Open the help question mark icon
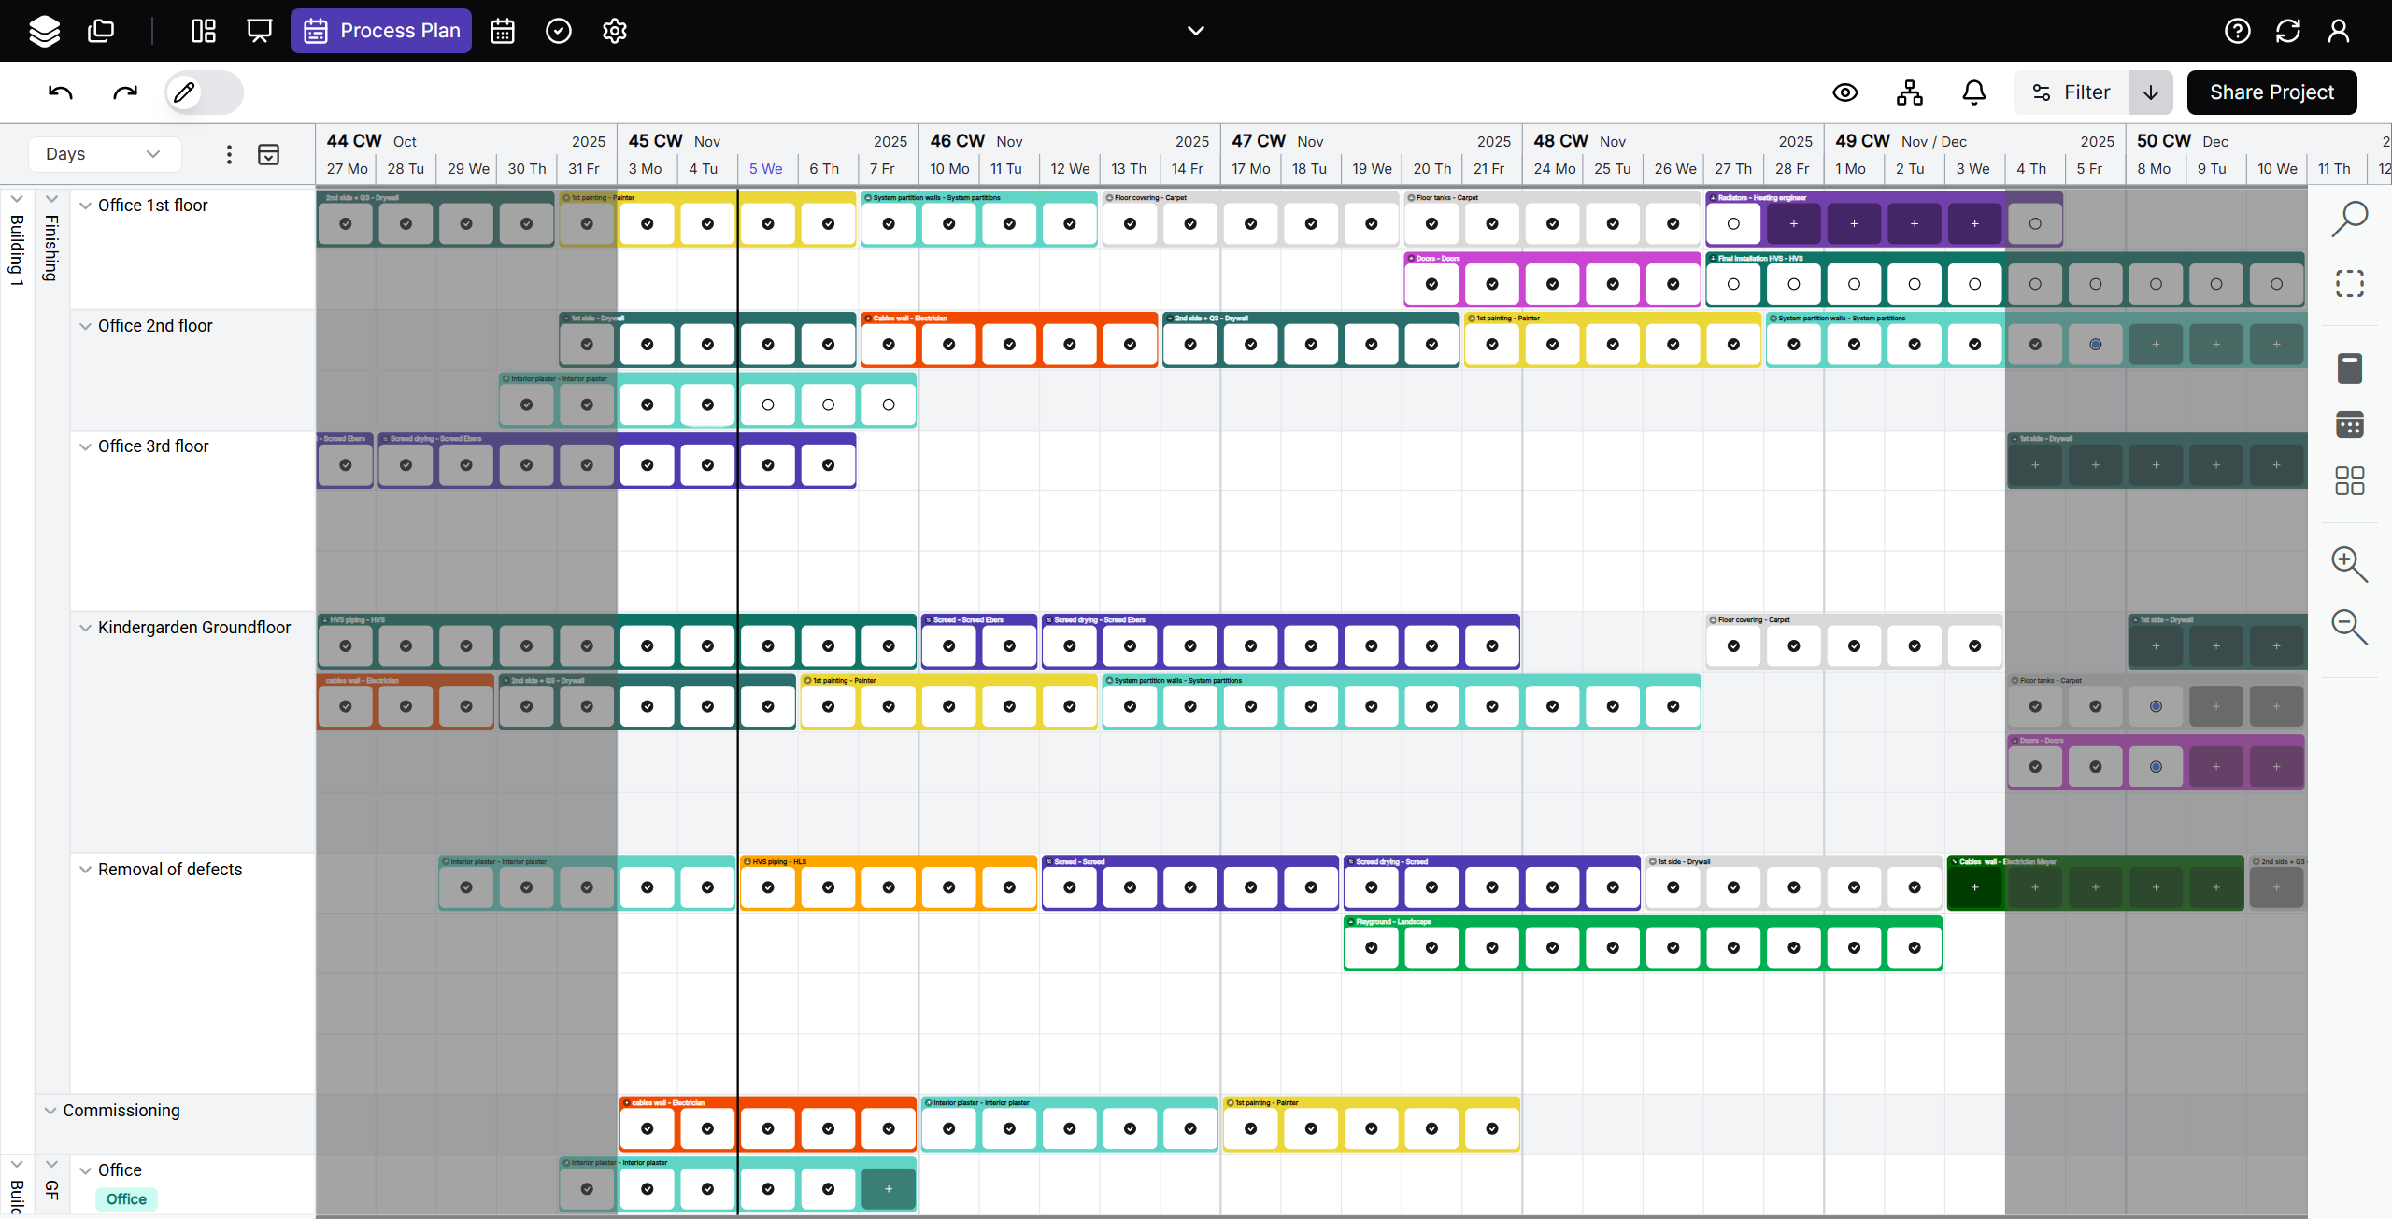This screenshot has height=1219, width=2392. pyautogui.click(x=2237, y=31)
